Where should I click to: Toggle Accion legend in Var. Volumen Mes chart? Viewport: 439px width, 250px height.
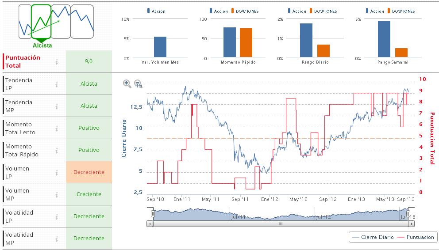pyautogui.click(x=155, y=11)
